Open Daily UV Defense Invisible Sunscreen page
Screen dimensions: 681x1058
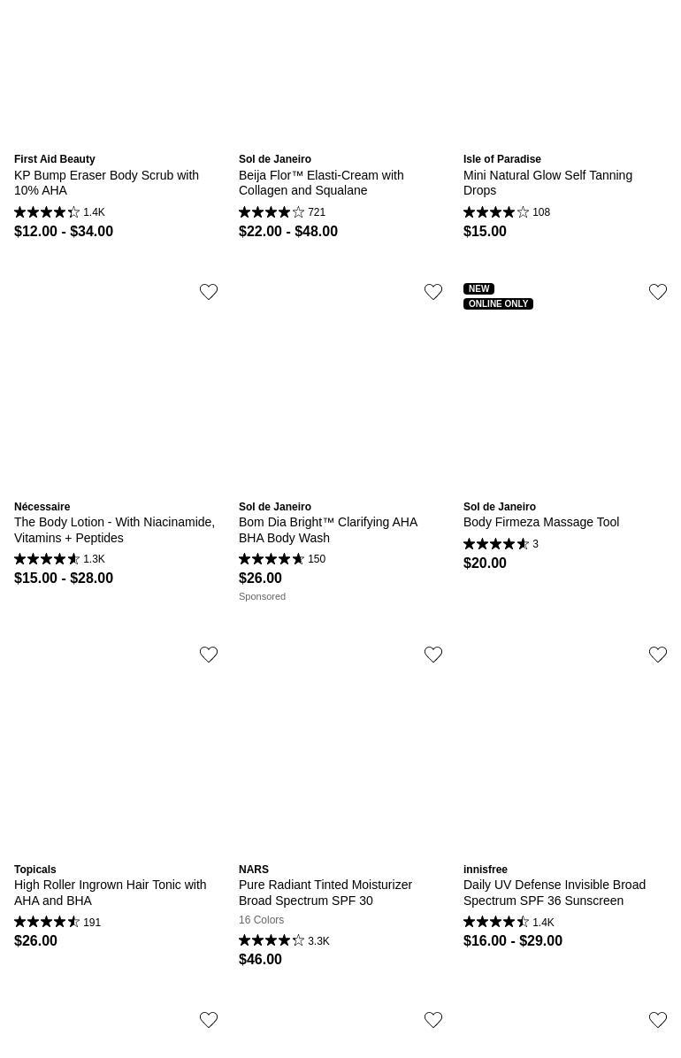(x=555, y=893)
